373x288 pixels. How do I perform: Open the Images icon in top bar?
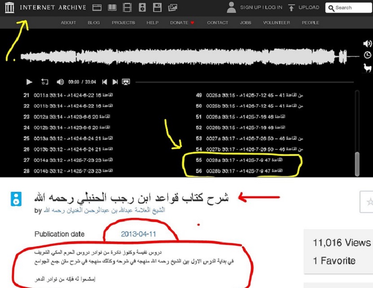tap(172, 8)
